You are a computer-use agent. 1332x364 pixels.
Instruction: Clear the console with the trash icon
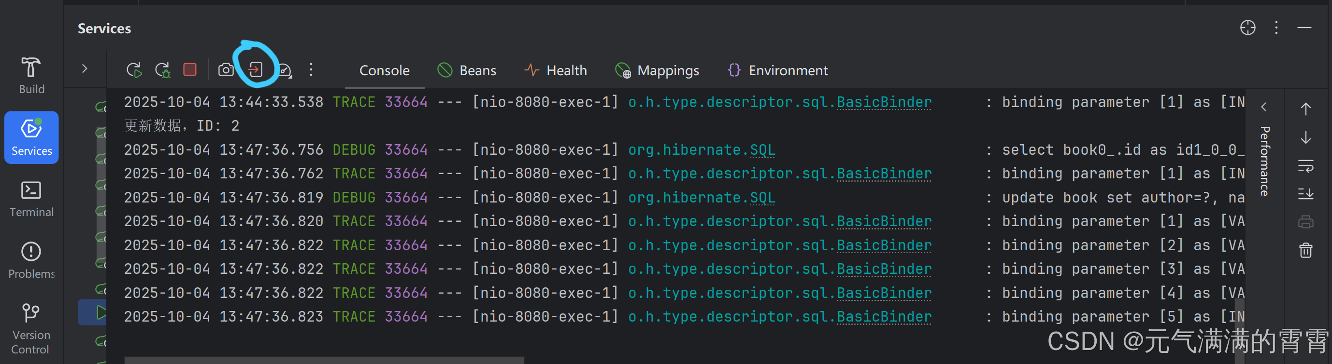point(1305,250)
